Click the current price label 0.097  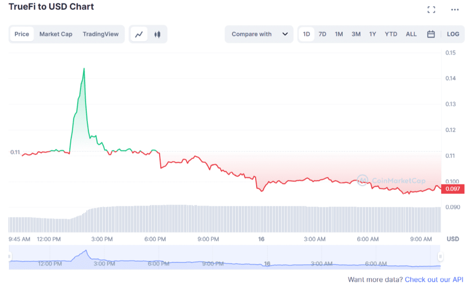[453, 189]
